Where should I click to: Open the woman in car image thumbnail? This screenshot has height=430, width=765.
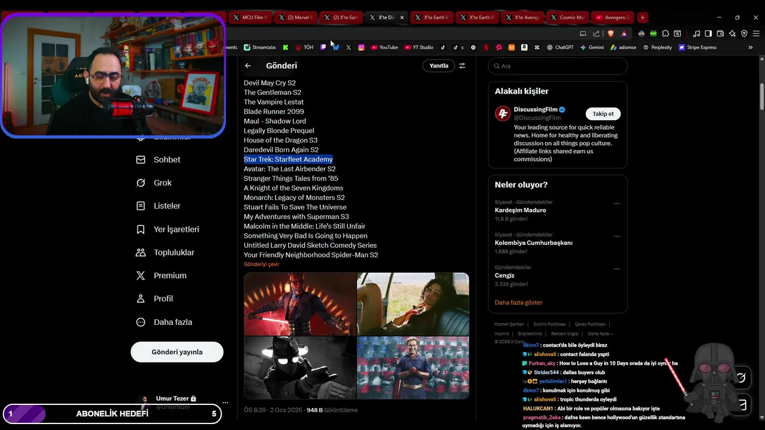(x=413, y=304)
